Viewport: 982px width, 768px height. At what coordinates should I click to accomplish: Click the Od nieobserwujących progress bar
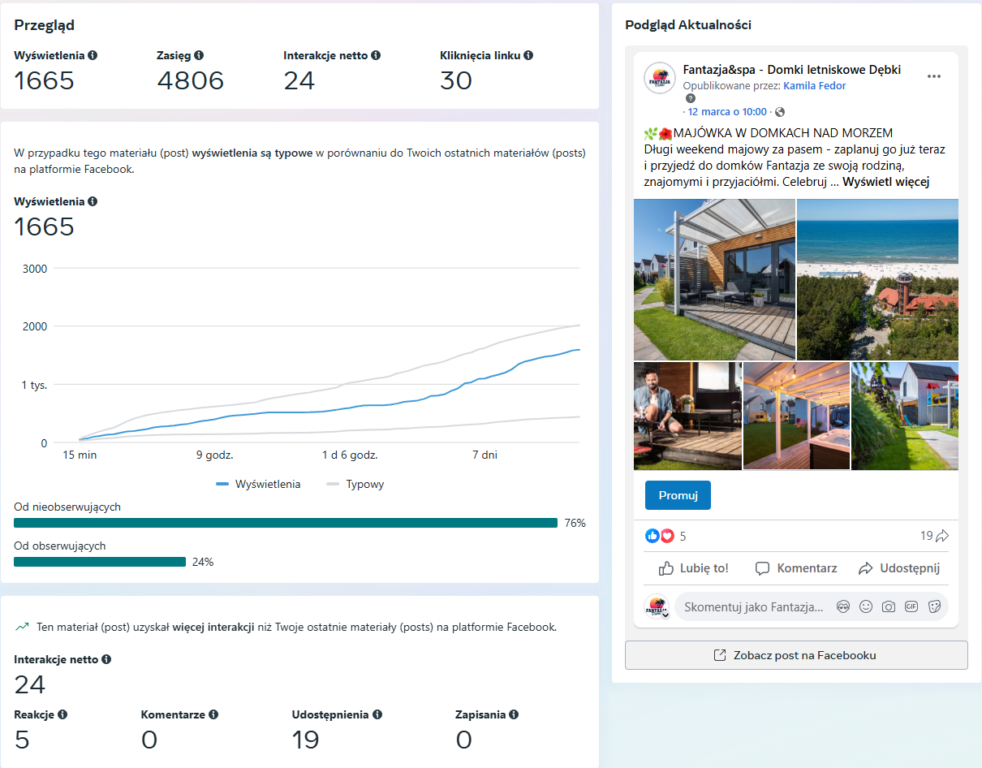pyautogui.click(x=286, y=523)
